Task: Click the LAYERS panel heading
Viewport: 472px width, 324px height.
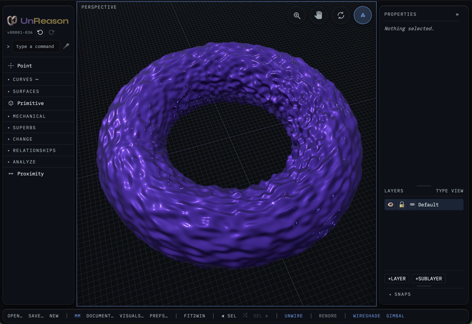Action: point(394,191)
